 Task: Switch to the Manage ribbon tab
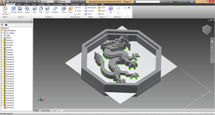point(41,4)
